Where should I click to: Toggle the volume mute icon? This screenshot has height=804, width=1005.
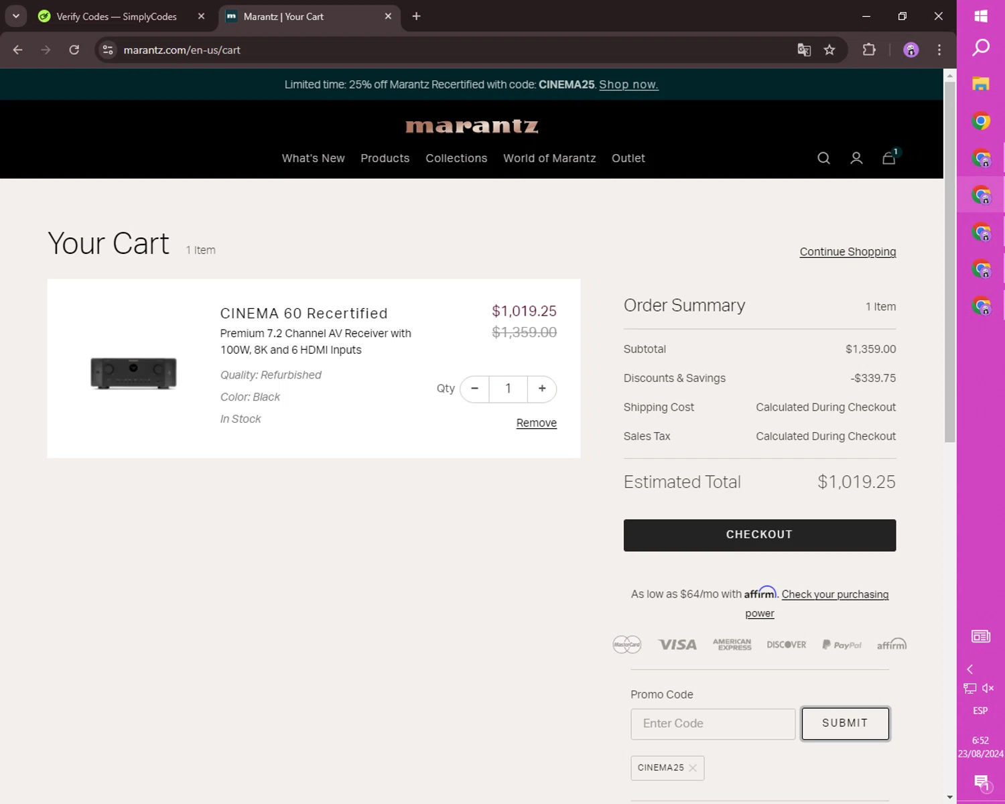(x=988, y=688)
